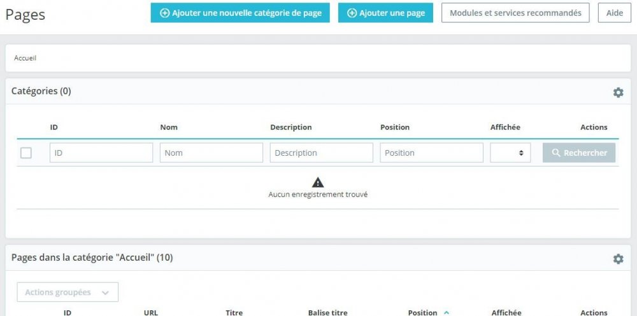Screen dimensions: 637x316
Task: Click the Description filter input
Action: (x=321, y=153)
